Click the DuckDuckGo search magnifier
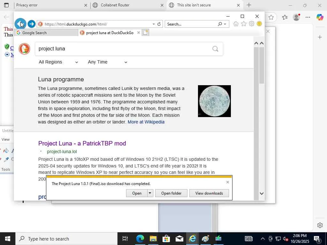The width and height of the screenshot is (327, 245). [215, 49]
